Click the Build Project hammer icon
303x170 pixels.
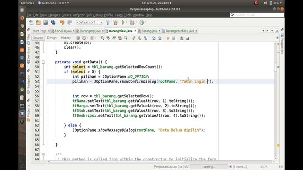tap(108, 22)
